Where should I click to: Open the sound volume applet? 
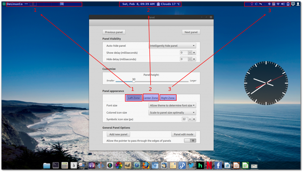(283, 4)
